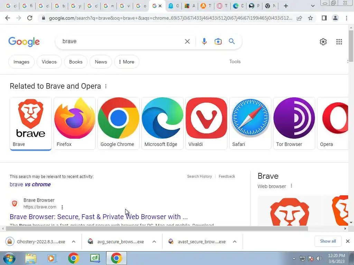Select the Brave browser card
Viewport: 354px width, 265px height.
tap(31, 124)
